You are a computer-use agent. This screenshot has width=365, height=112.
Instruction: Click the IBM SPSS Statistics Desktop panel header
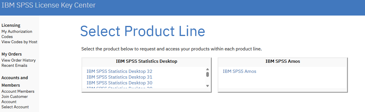tap(147, 61)
